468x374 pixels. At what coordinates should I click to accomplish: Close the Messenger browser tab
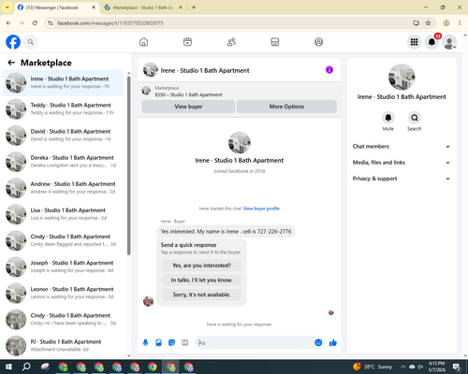[x=94, y=7]
